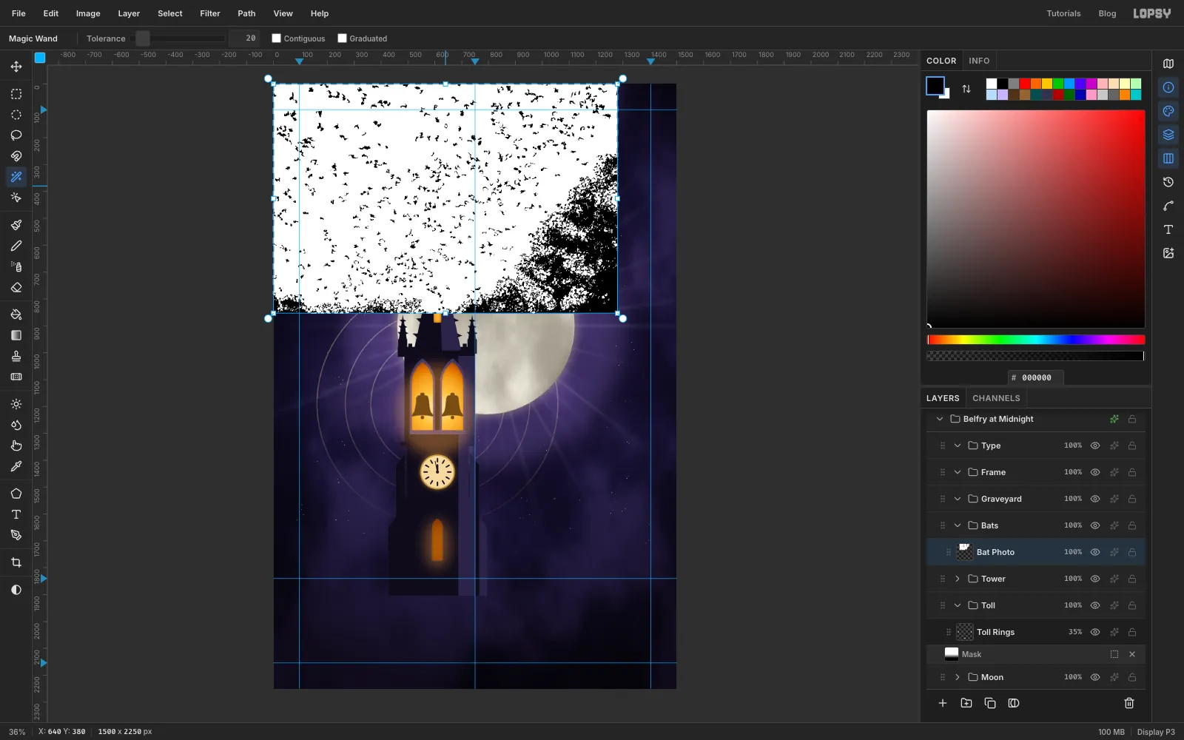1184x740 pixels.
Task: Select the Eyedropper tool
Action: coord(16,466)
